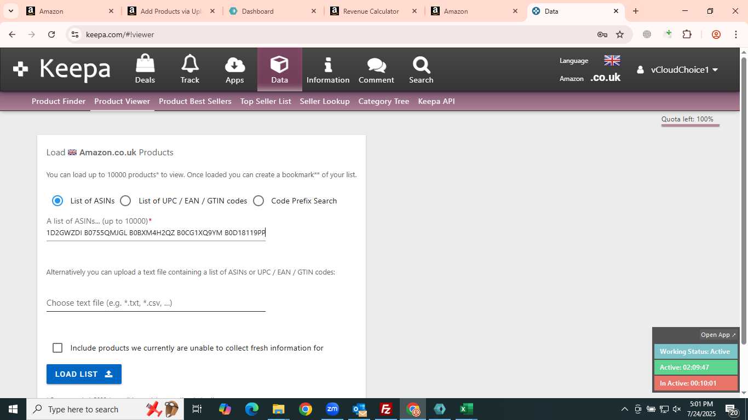Open Chrome tab search dropdown arrow

(10, 11)
